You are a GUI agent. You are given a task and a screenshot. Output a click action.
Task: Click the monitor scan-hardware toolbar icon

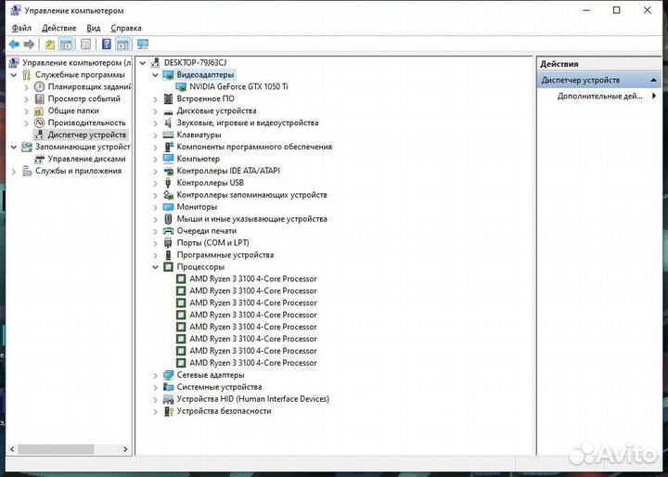143,44
